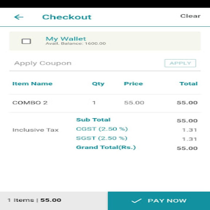
Task: Click the Price column header
Action: 133,84
